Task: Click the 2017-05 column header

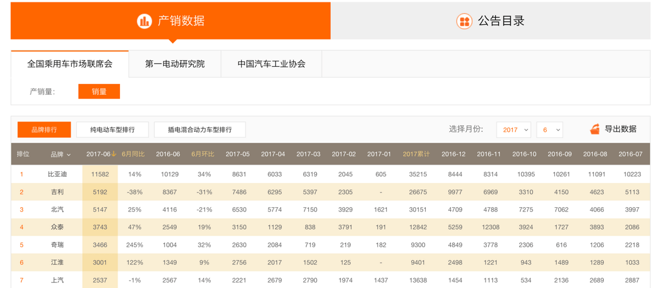Action: pos(238,154)
